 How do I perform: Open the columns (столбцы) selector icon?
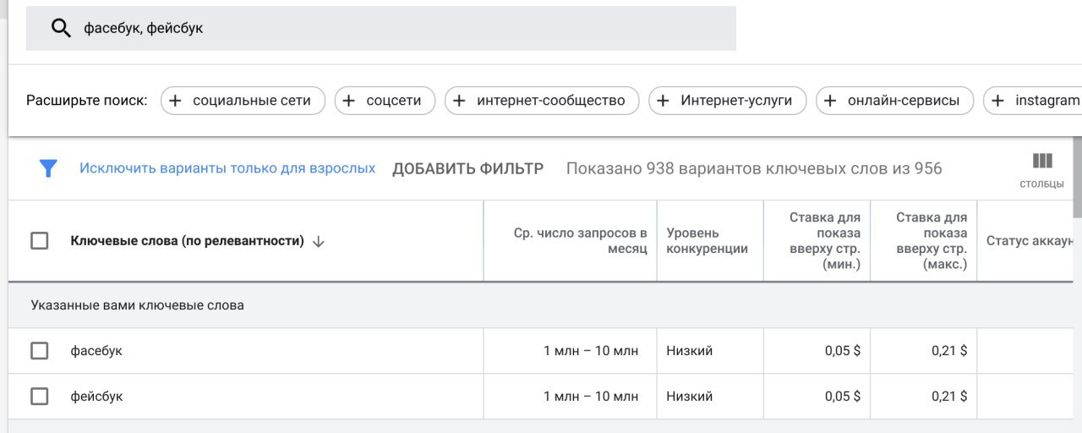click(x=1042, y=161)
